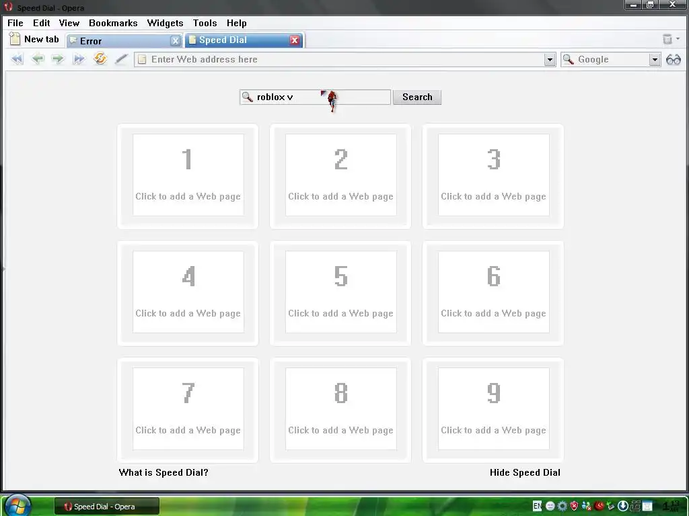Add a Web page to Speed Dial 7
The width and height of the screenshot is (689, 516).
point(188,409)
